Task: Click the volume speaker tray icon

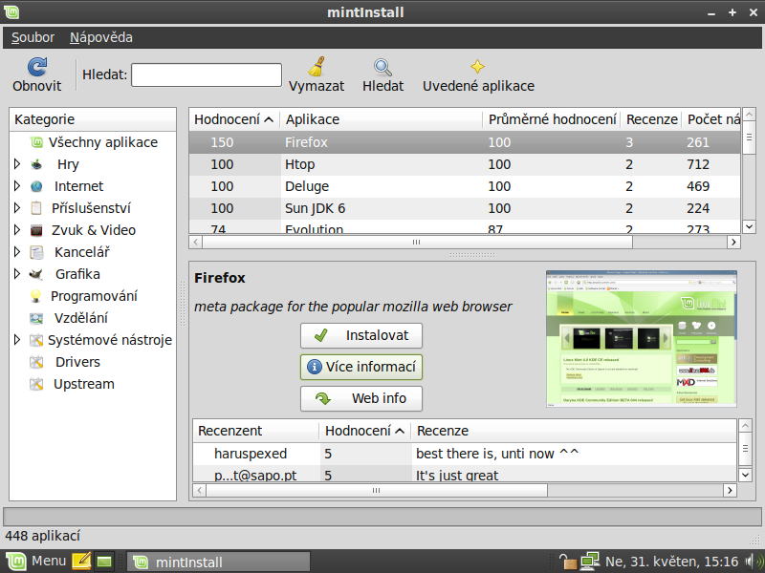Action: pos(753,562)
